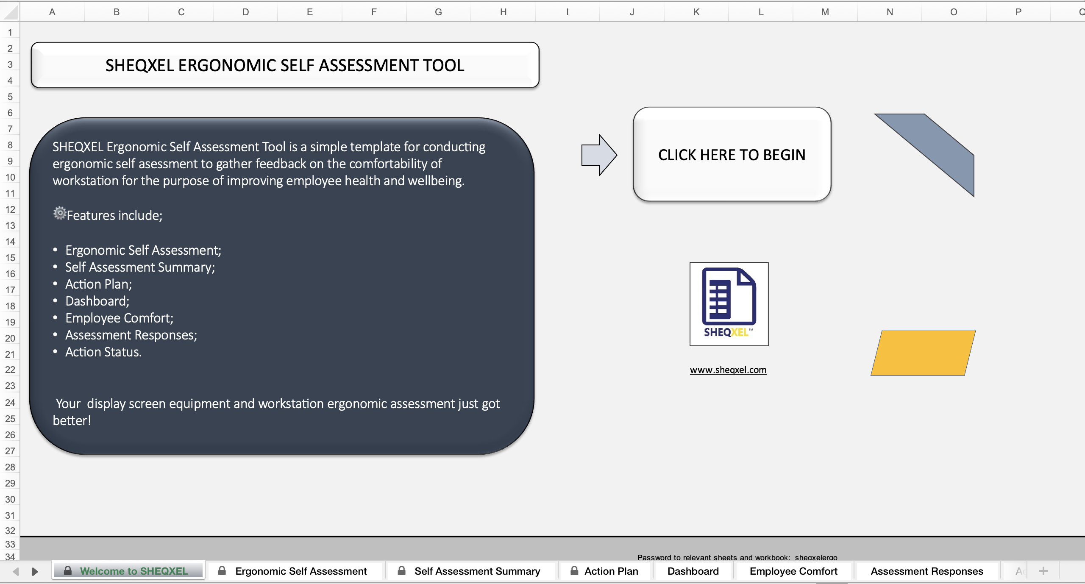Viewport: 1085px width, 584px height.
Task: Click the gear icon beside Features include
Action: click(x=59, y=213)
